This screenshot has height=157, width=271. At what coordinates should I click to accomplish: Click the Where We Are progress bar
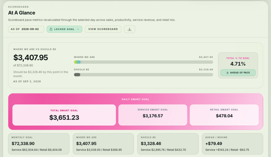[x=143, y=62]
